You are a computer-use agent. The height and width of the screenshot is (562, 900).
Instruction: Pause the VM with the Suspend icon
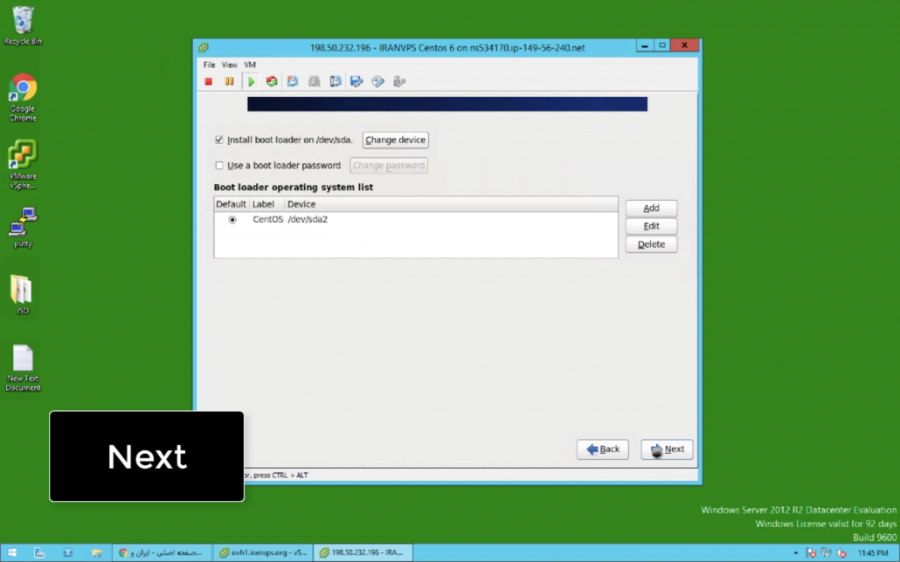click(229, 82)
